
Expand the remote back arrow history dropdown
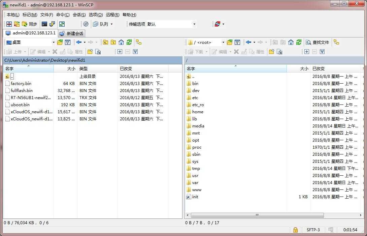tap(255, 42)
